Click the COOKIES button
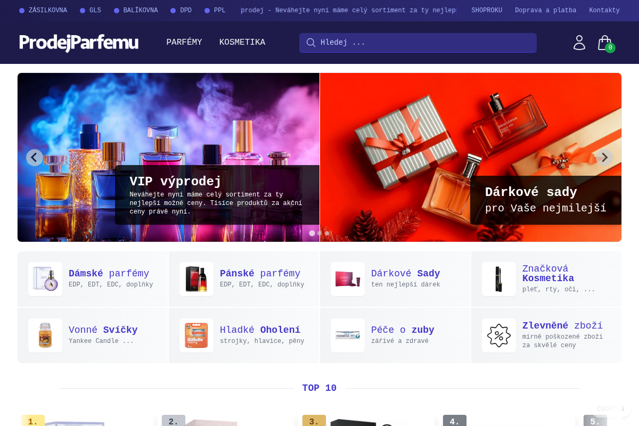The width and height of the screenshot is (639, 426). pyautogui.click(x=611, y=409)
